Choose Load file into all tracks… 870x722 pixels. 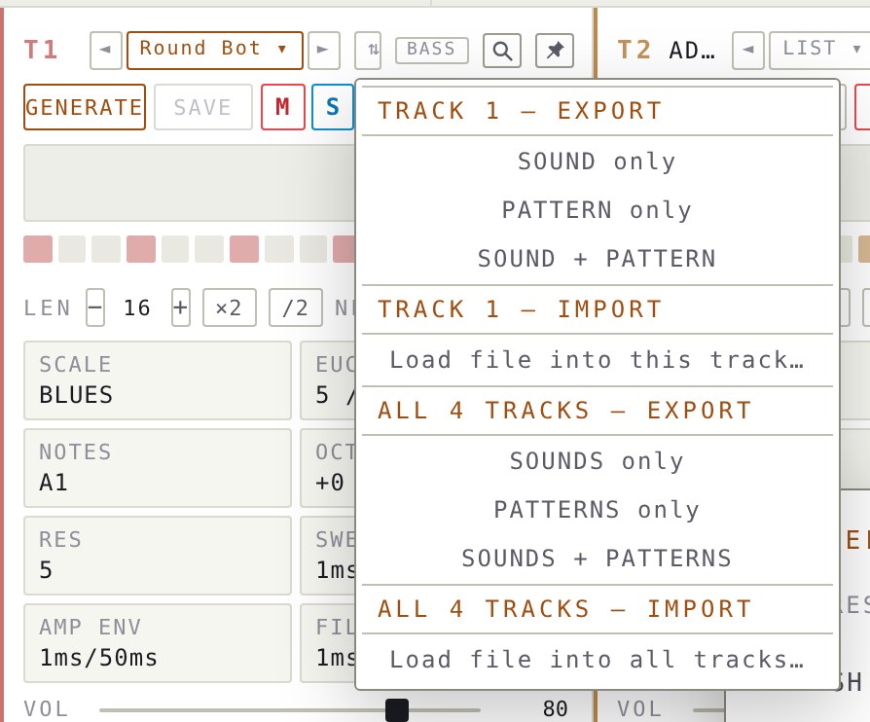(597, 660)
